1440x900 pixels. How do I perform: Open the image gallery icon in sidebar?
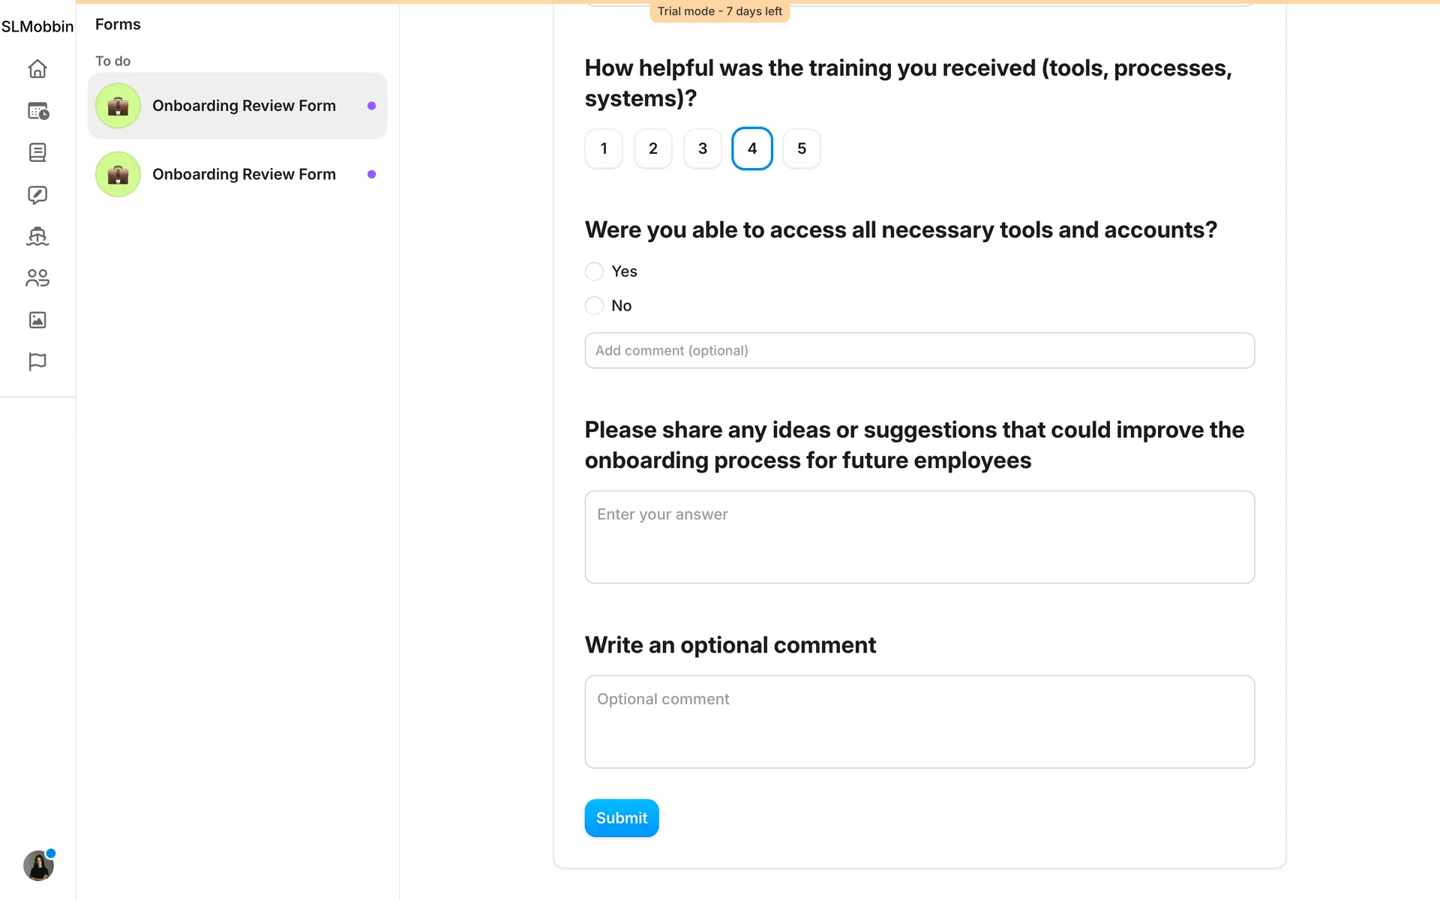[x=37, y=320]
